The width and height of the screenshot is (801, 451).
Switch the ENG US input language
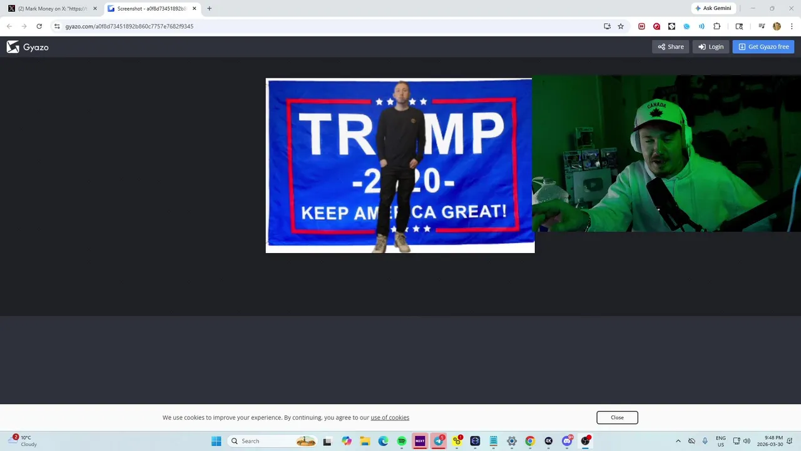pos(721,441)
